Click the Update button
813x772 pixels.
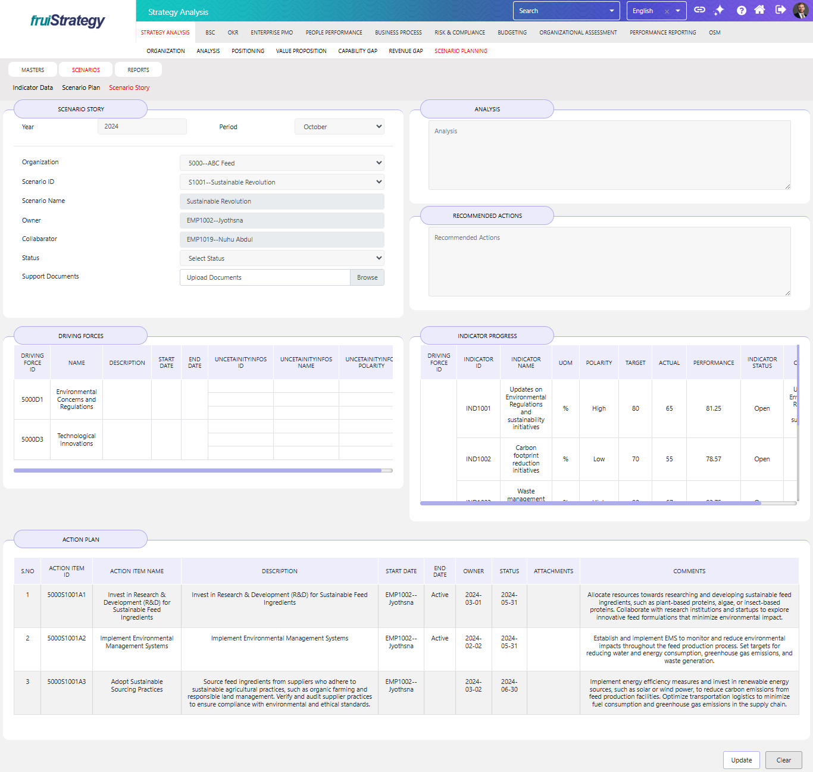(741, 760)
